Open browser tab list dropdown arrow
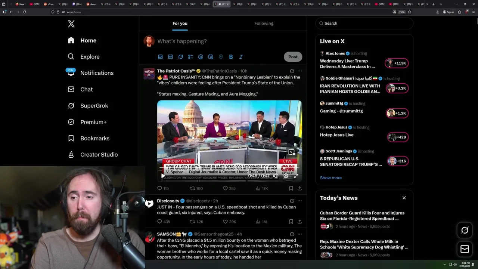The image size is (478, 269). tap(441, 4)
